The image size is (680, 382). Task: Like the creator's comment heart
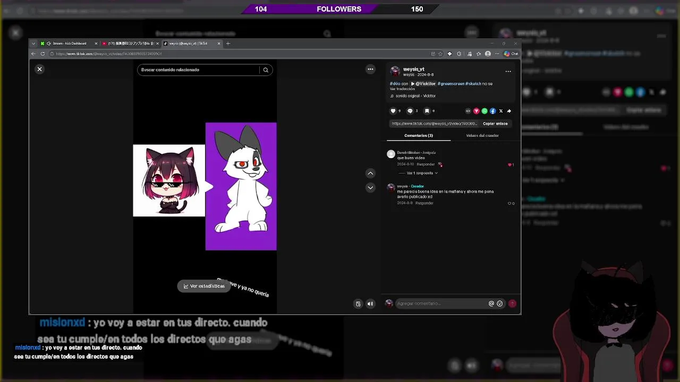coord(509,203)
